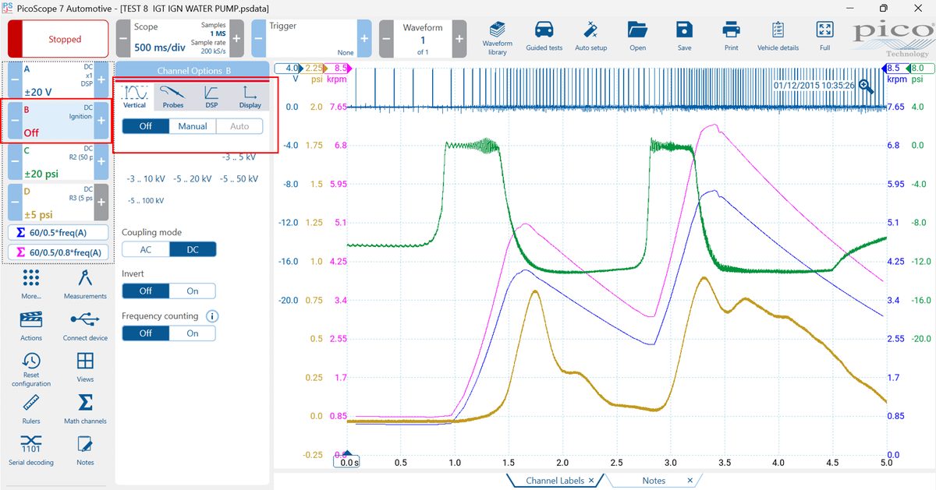Open Guided tests car icon
Viewport: 936px width, 490px height.
click(544, 37)
